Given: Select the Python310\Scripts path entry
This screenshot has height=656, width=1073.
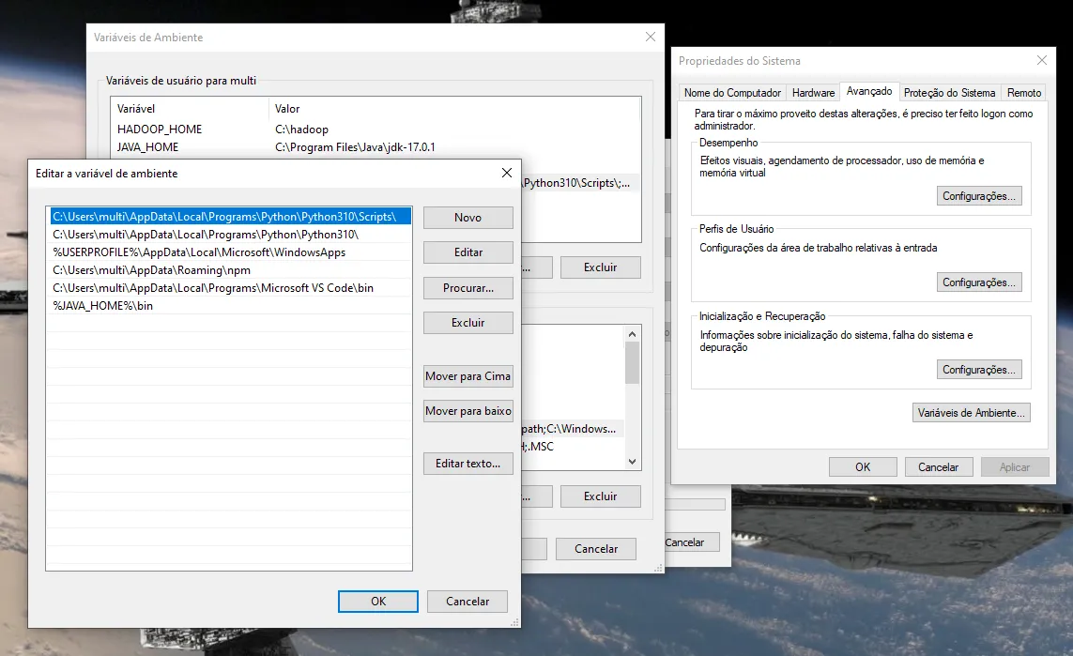Looking at the screenshot, I should (x=231, y=216).
